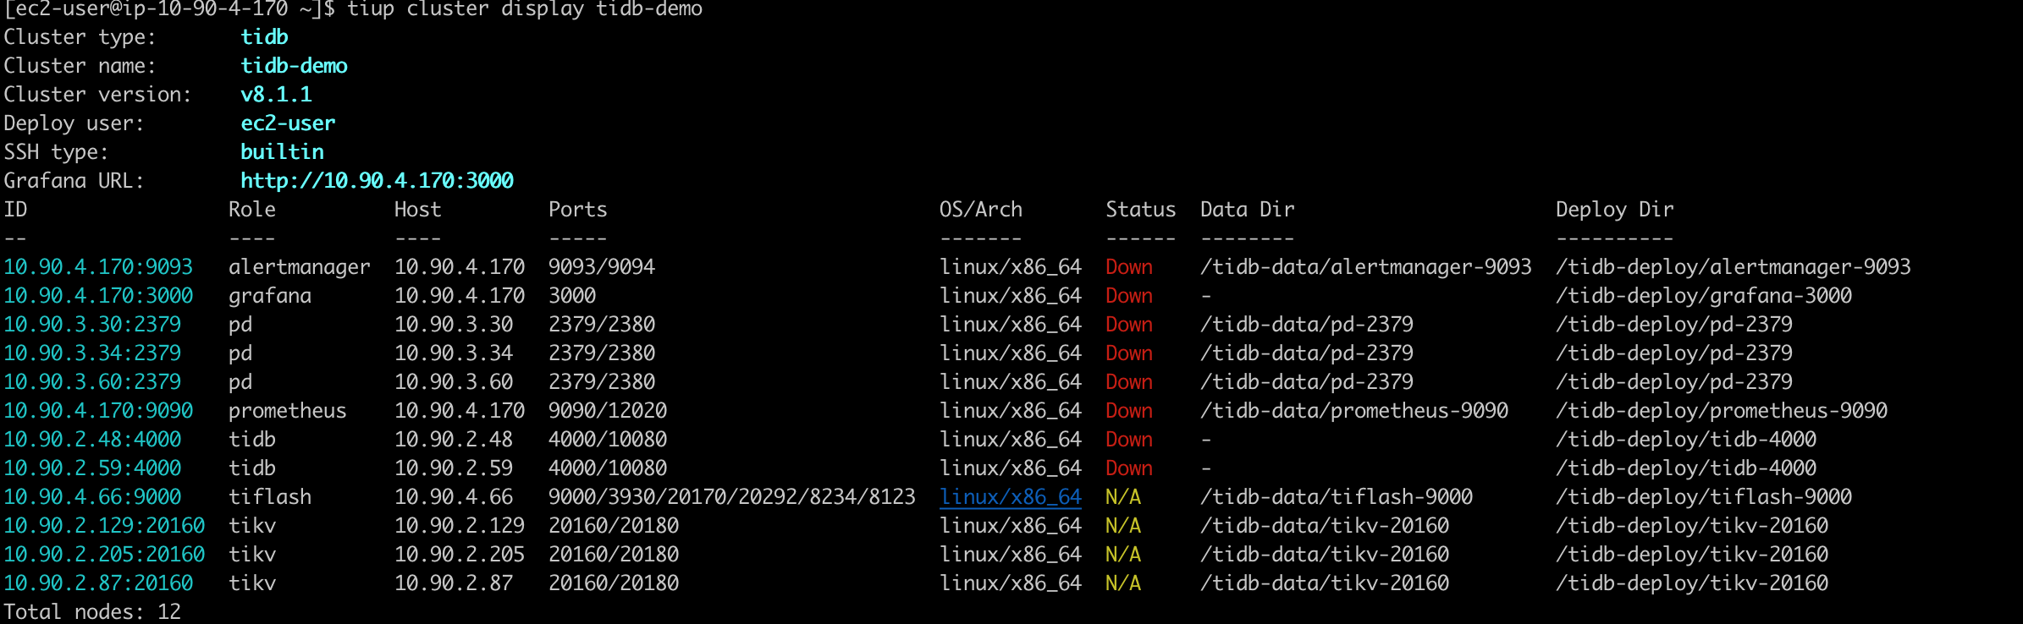The width and height of the screenshot is (2023, 624).
Task: Open the Grafana URL http://10.90.4.170:3000
Action: [x=377, y=181]
